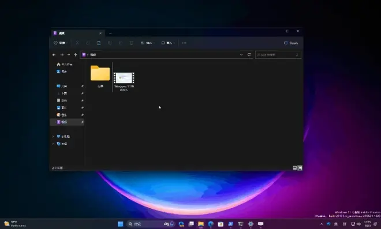Open pinned Pictures in the sidebar
Screen dimensions: 381x229
(62, 108)
